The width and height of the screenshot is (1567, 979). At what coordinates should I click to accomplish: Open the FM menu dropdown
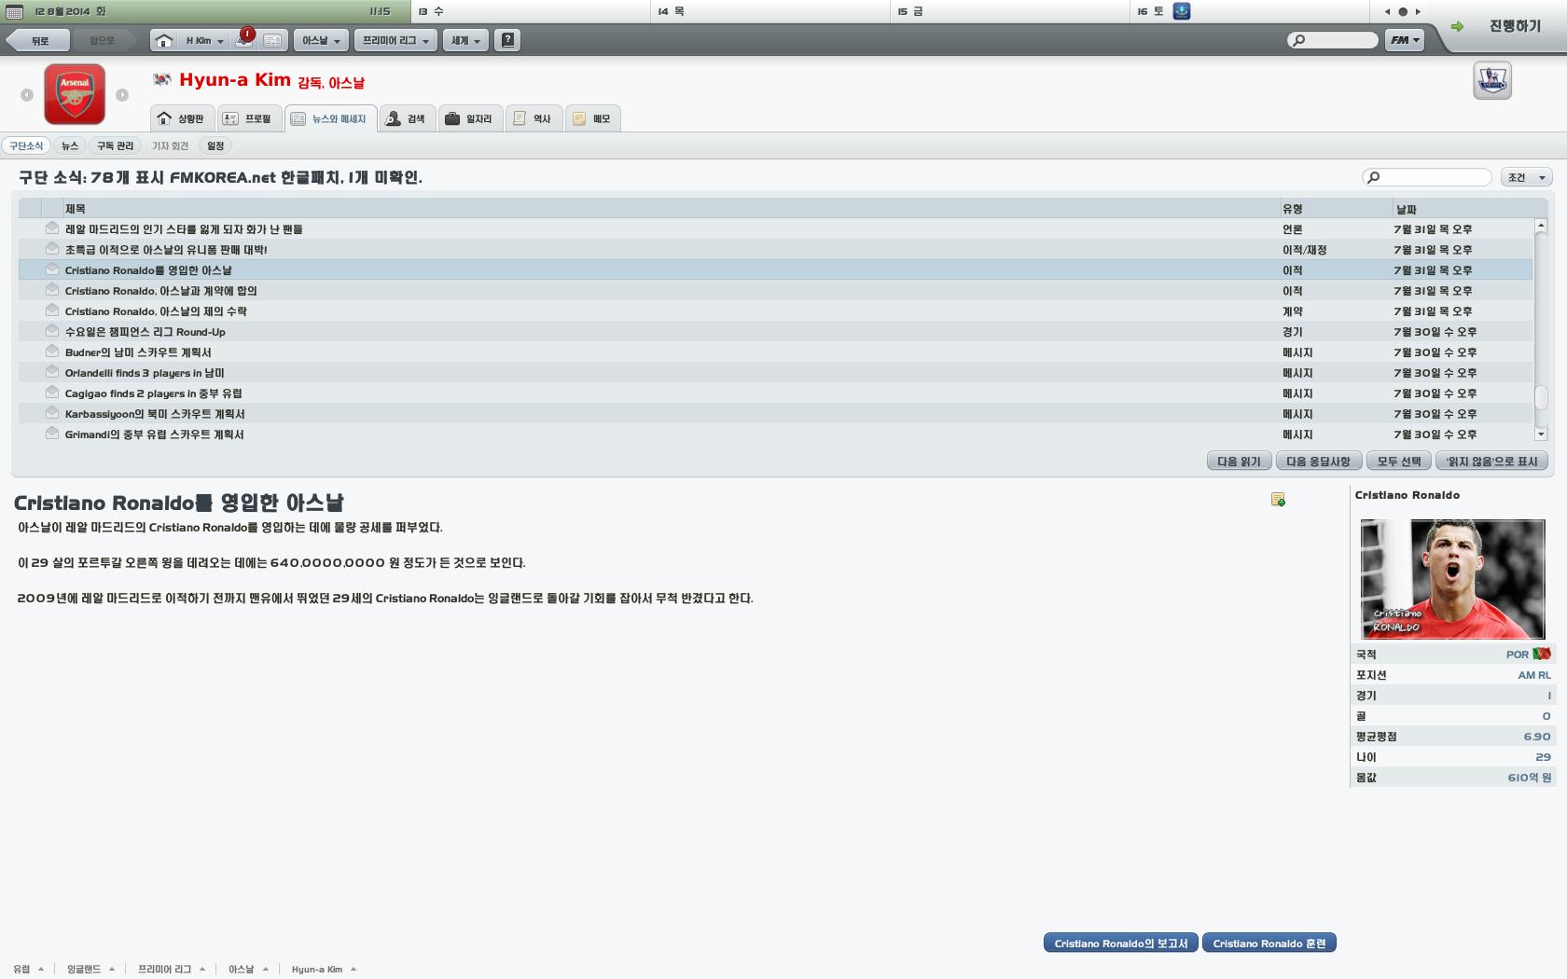pyautogui.click(x=1404, y=40)
